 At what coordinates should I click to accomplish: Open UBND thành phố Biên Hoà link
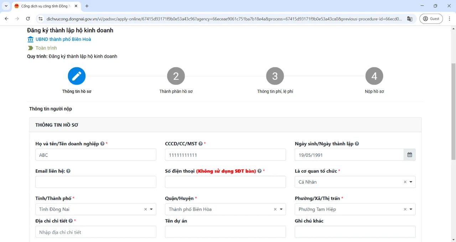tap(63, 40)
